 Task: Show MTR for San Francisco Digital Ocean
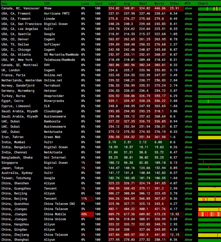pyautogui.click(x=188, y=24)
